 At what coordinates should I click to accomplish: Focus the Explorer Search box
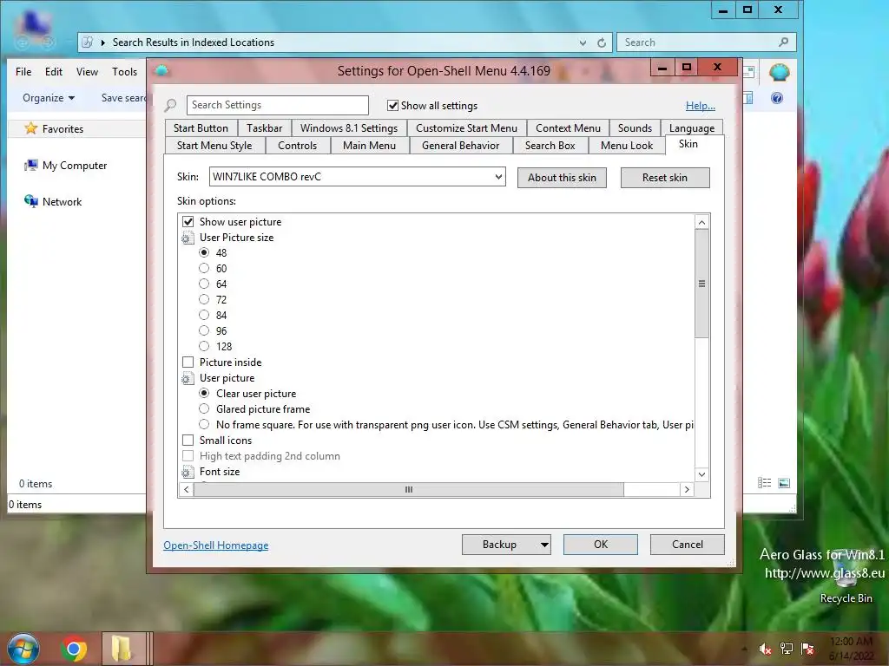coord(707,42)
